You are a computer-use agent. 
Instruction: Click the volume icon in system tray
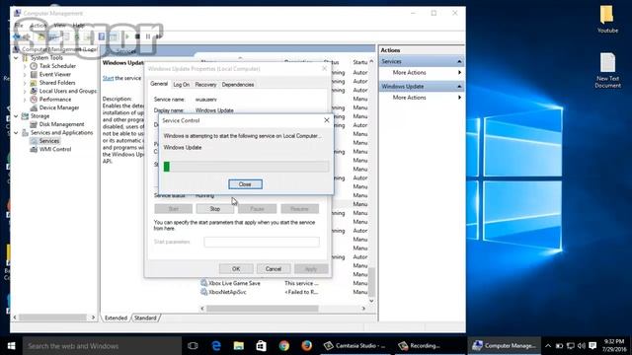pyautogui.click(x=582, y=346)
